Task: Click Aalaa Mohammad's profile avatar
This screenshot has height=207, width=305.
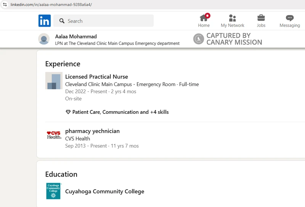Action: [44, 39]
